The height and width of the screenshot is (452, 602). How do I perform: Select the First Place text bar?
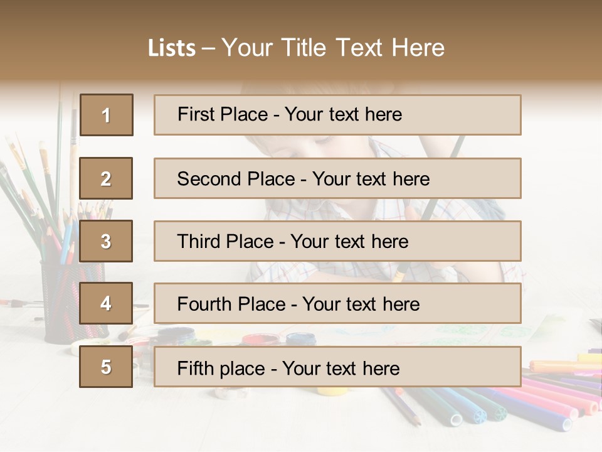(337, 115)
